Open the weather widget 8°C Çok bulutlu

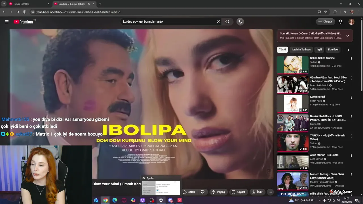[301, 200]
